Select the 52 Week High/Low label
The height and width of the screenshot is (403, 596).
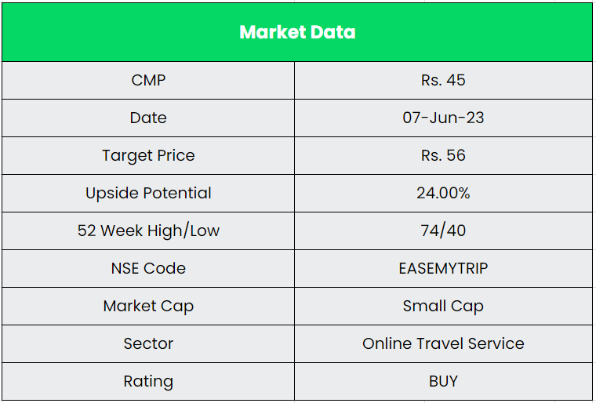coord(148,231)
